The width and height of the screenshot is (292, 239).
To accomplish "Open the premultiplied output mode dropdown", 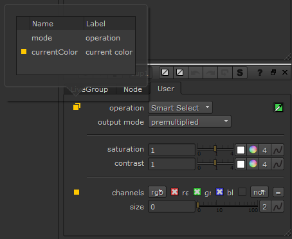I will [190, 121].
